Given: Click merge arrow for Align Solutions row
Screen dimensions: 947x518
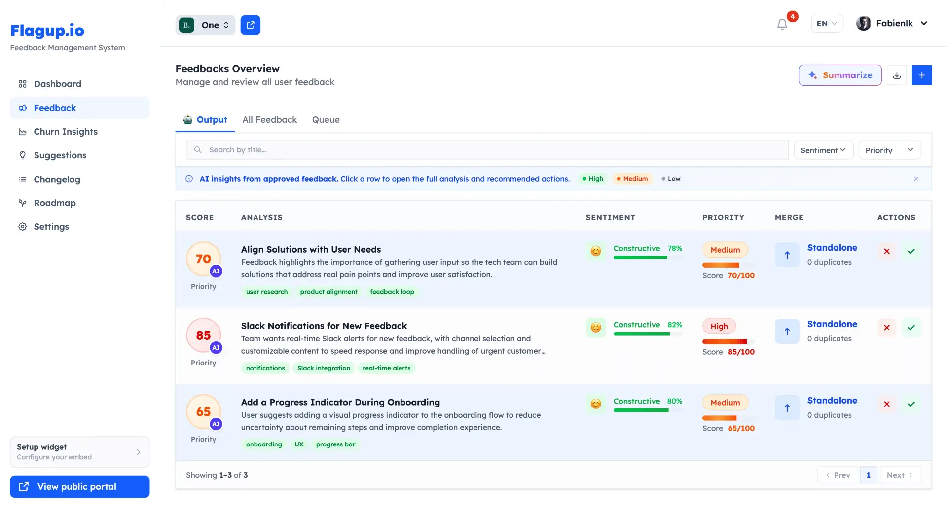Looking at the screenshot, I should click(787, 255).
